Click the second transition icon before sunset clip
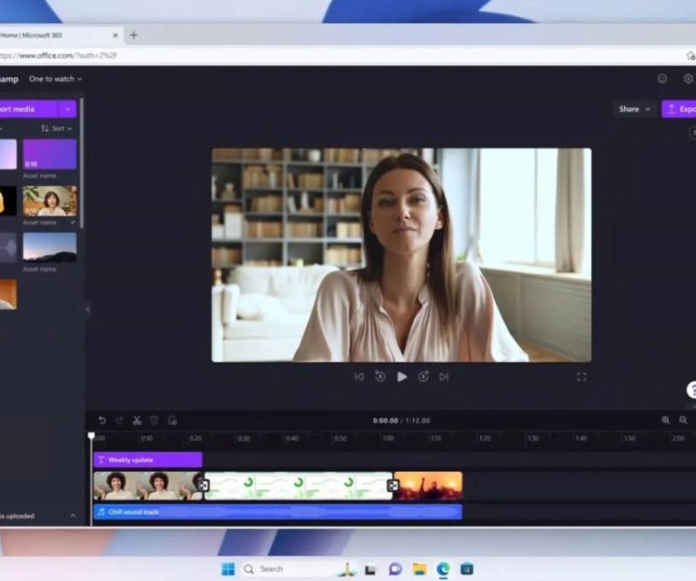 pyautogui.click(x=392, y=486)
